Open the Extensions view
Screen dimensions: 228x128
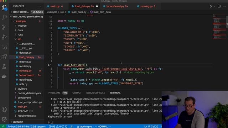click(x=4, y=57)
